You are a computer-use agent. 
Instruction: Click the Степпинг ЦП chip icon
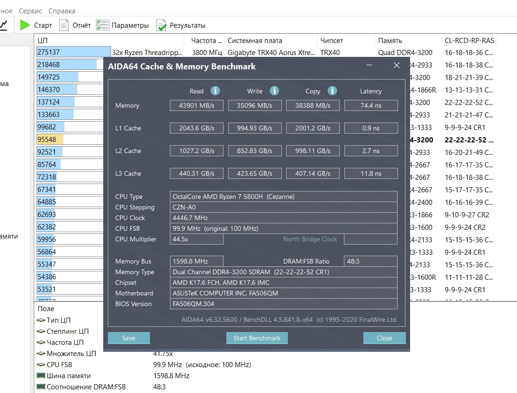[41, 331]
